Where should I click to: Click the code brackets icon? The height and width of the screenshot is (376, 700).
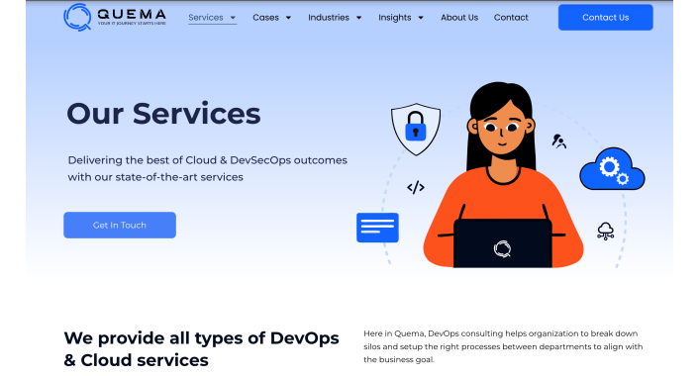click(x=416, y=187)
